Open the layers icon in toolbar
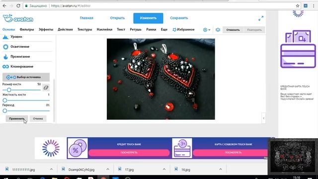318x179 pixels. point(218,30)
